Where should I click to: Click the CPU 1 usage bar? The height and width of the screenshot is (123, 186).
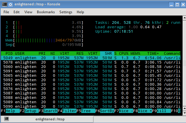coord(44,23)
